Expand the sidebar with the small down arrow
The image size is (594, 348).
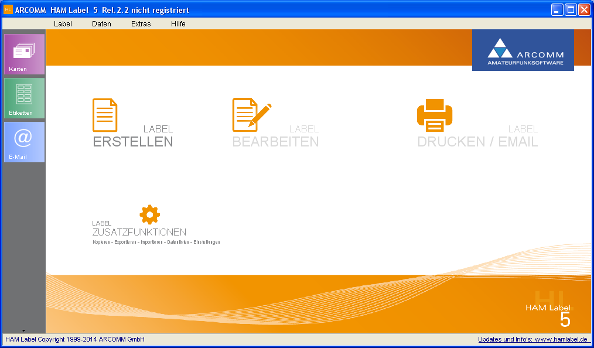[x=23, y=330]
